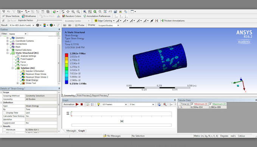Click the Probe tool
This screenshot has width=257, height=147.
(80, 25)
